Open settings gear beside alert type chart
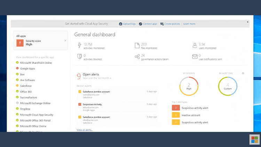 point(243,73)
